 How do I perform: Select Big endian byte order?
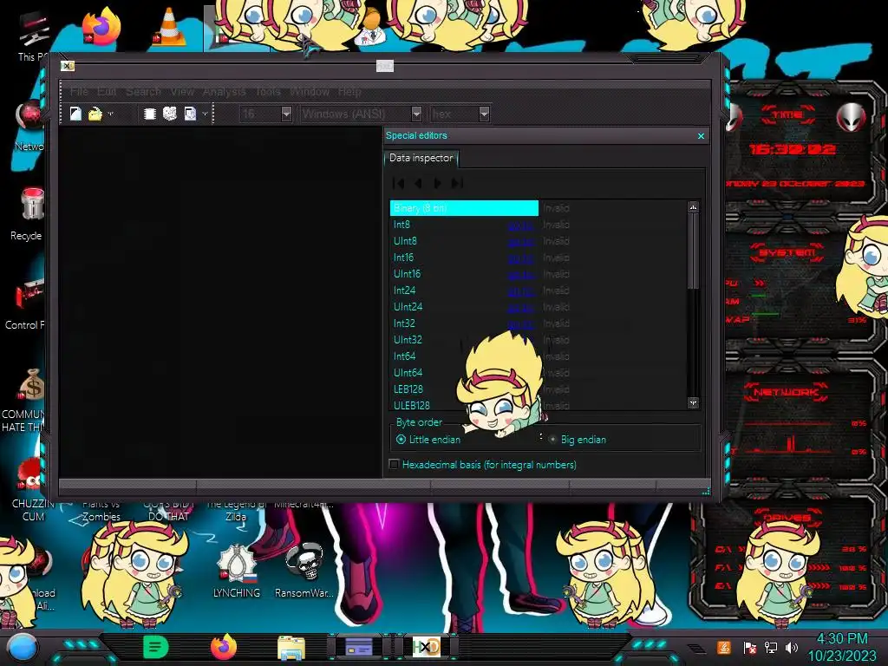point(578,440)
